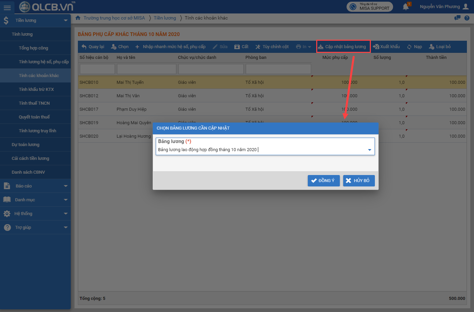Click the Họ và tên filter field
Image resolution: width=474 pixels, height=312 pixels.
click(x=146, y=69)
